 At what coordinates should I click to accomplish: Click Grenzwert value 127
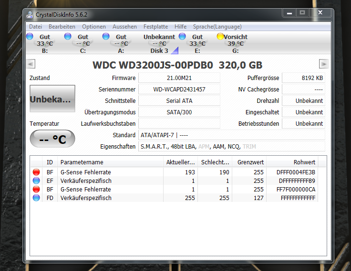[x=258, y=198]
